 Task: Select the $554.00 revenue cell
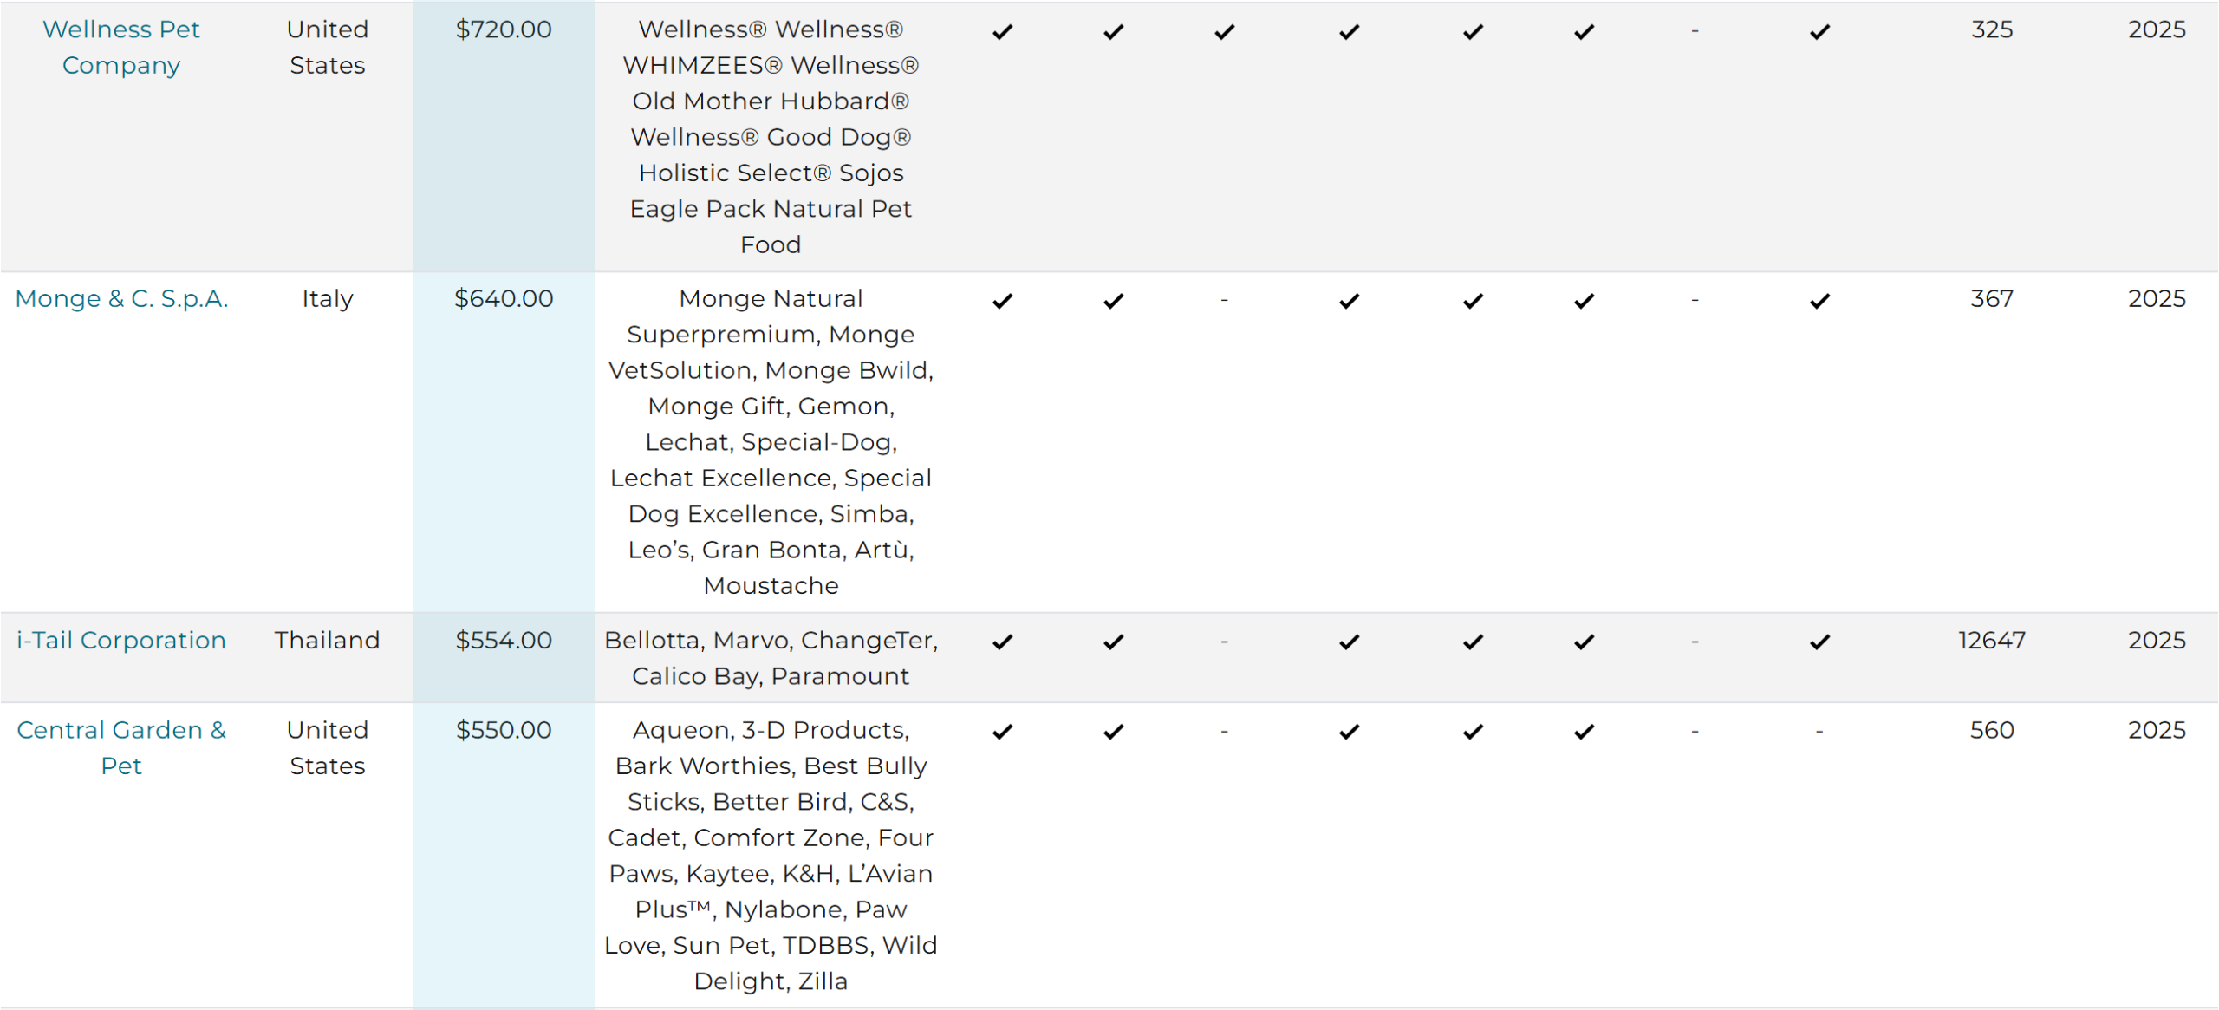[x=504, y=658]
